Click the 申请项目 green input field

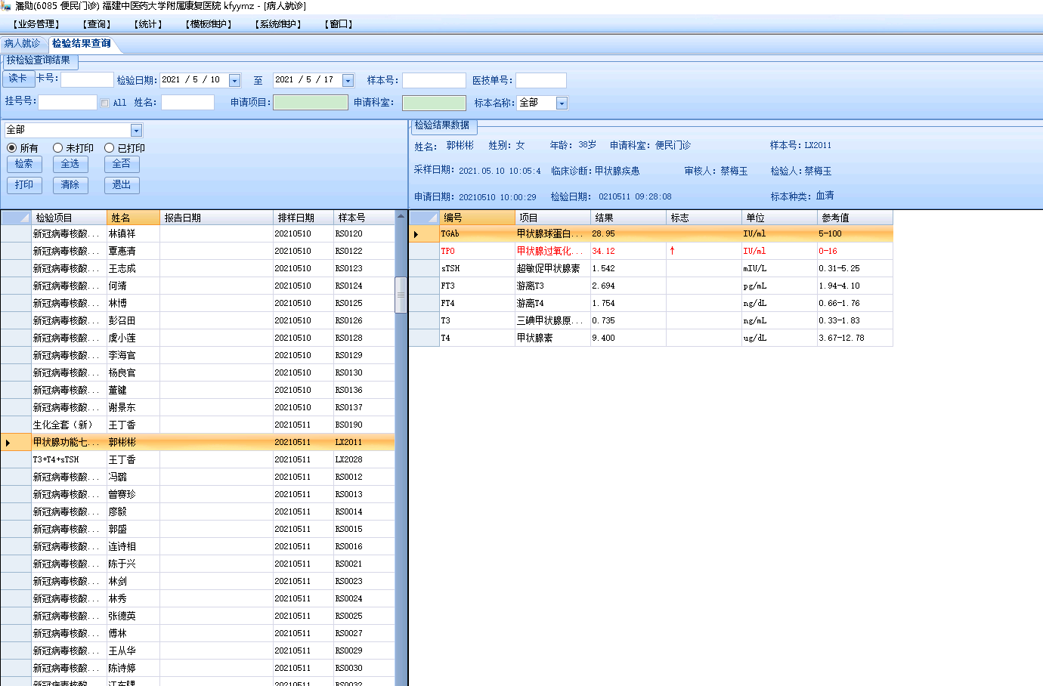310,103
